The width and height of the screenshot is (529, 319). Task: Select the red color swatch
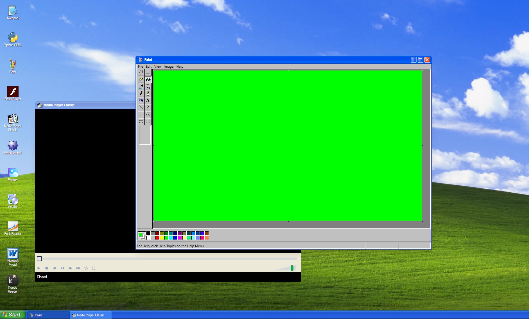157,237
